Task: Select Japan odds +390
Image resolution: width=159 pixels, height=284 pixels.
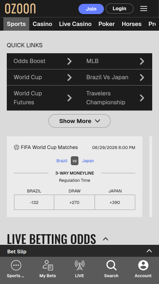Action: pyautogui.click(x=115, y=202)
